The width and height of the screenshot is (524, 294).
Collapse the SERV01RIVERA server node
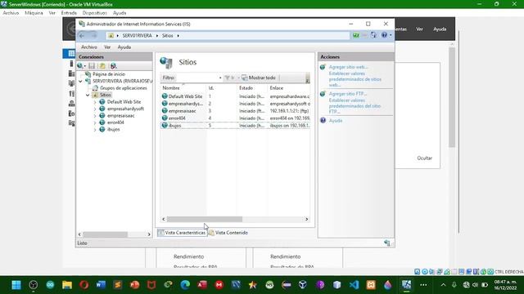point(80,81)
